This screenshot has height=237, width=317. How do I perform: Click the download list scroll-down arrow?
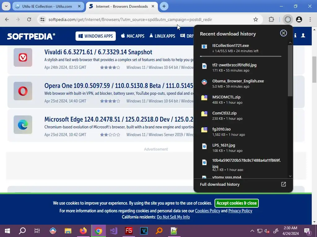click(290, 176)
